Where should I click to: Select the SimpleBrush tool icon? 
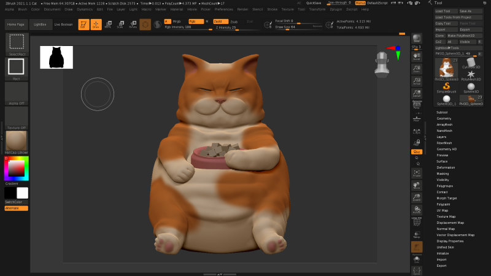[x=446, y=86]
